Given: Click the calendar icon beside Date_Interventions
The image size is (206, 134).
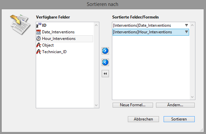Looking at the screenshot, I should (x=39, y=32).
